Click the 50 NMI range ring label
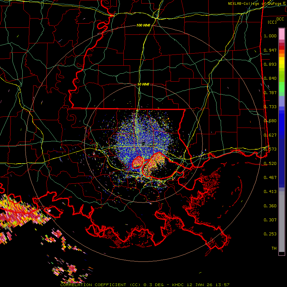 pyautogui.click(x=143, y=85)
